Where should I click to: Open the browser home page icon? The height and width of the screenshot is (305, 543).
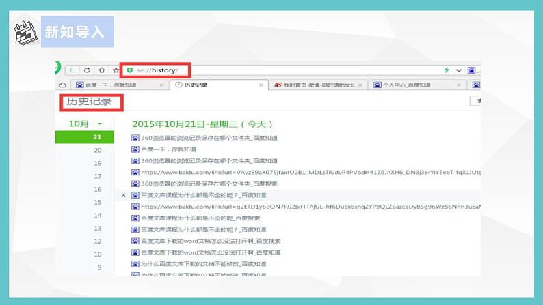(x=101, y=70)
